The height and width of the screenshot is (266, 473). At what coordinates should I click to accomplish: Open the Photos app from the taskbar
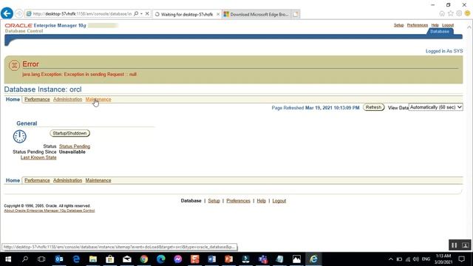[x=296, y=259]
